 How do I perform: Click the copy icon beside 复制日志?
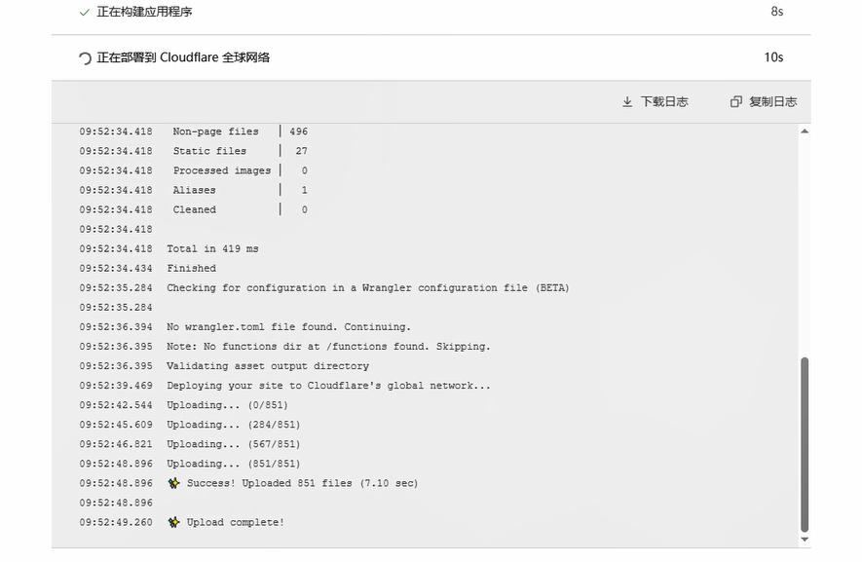coord(736,101)
